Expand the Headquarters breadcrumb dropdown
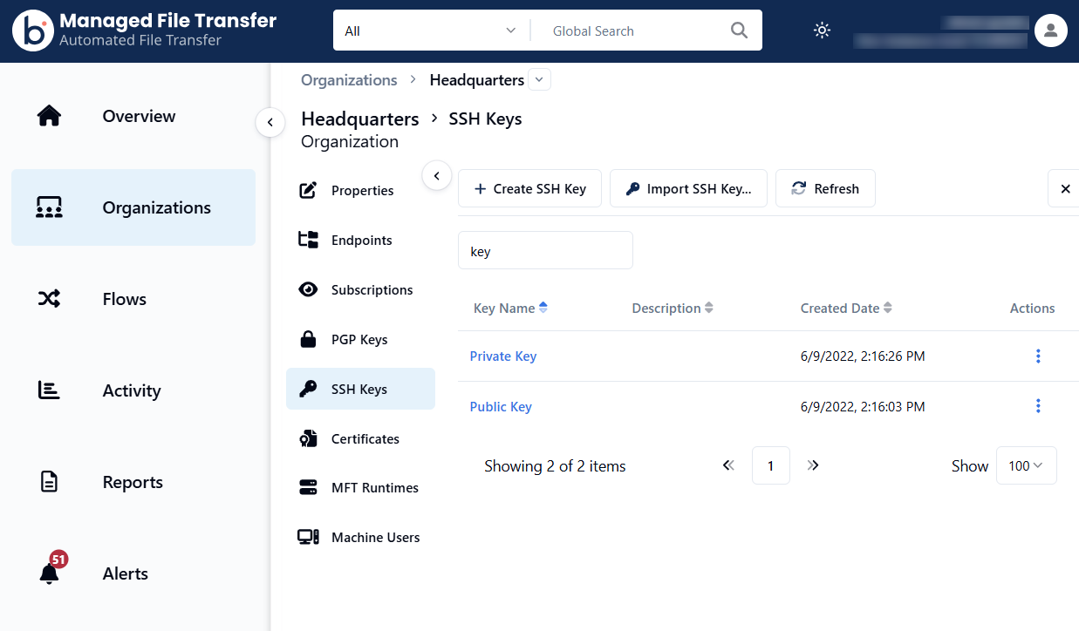The width and height of the screenshot is (1079, 631). pyautogui.click(x=539, y=79)
